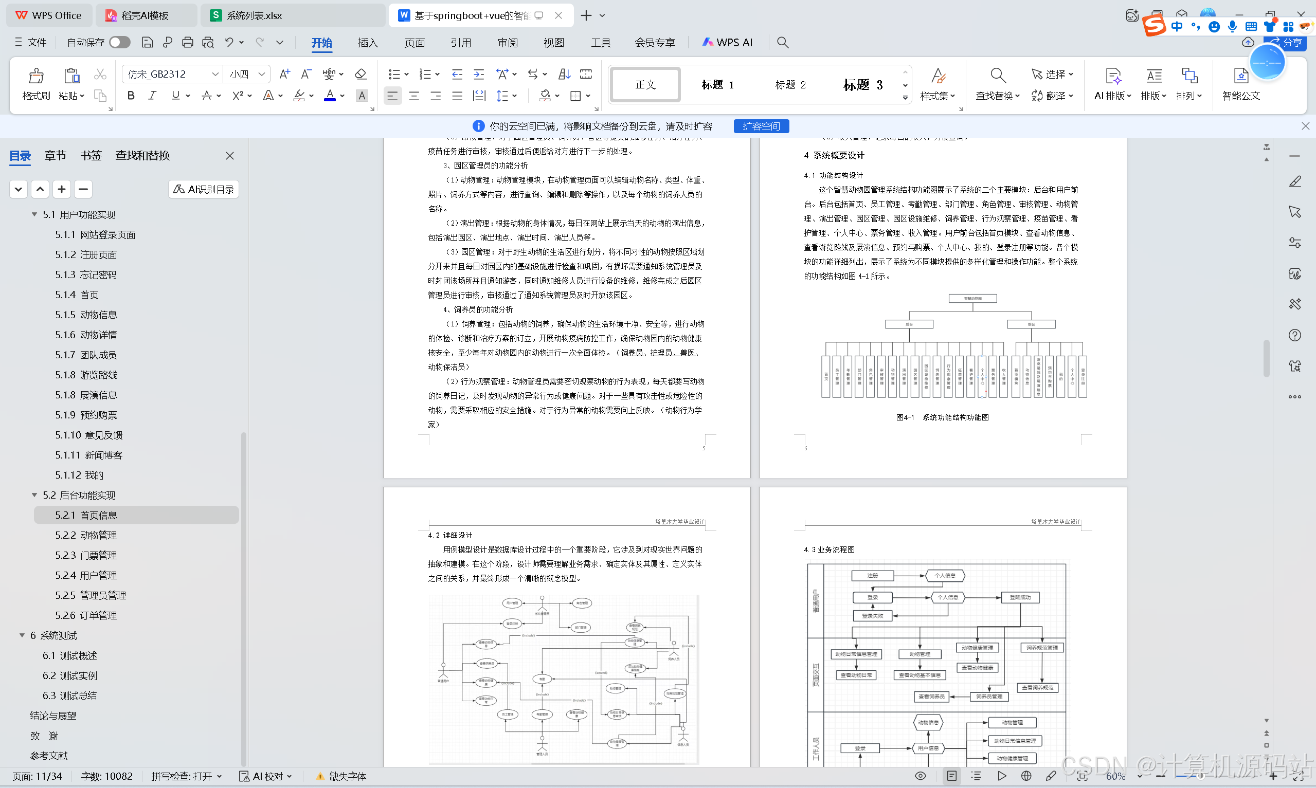Screen dimensions: 1316x788
Task: Toggle spell check status (拼写检查: 打开)
Action: tap(186, 776)
